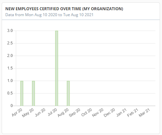The image size is (162, 135).
Task: Click the Apr 20 axis label
Action: coord(17,112)
